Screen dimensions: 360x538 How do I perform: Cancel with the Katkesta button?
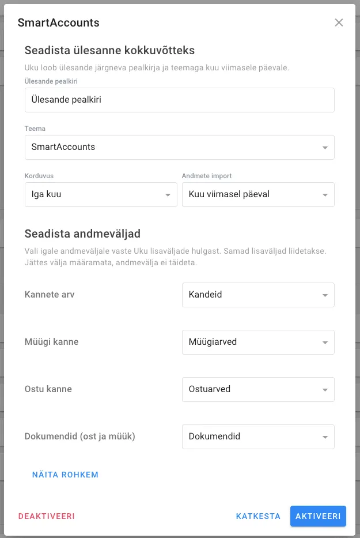pyautogui.click(x=258, y=516)
